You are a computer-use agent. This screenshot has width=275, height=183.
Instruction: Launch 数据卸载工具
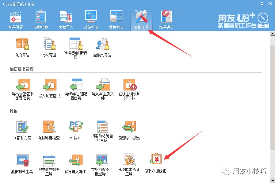(22, 164)
